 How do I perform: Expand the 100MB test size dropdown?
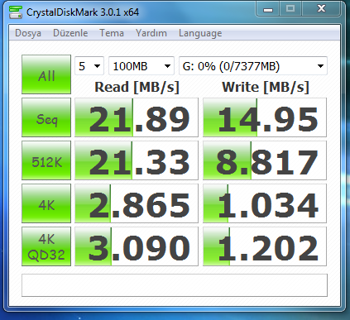(141, 66)
